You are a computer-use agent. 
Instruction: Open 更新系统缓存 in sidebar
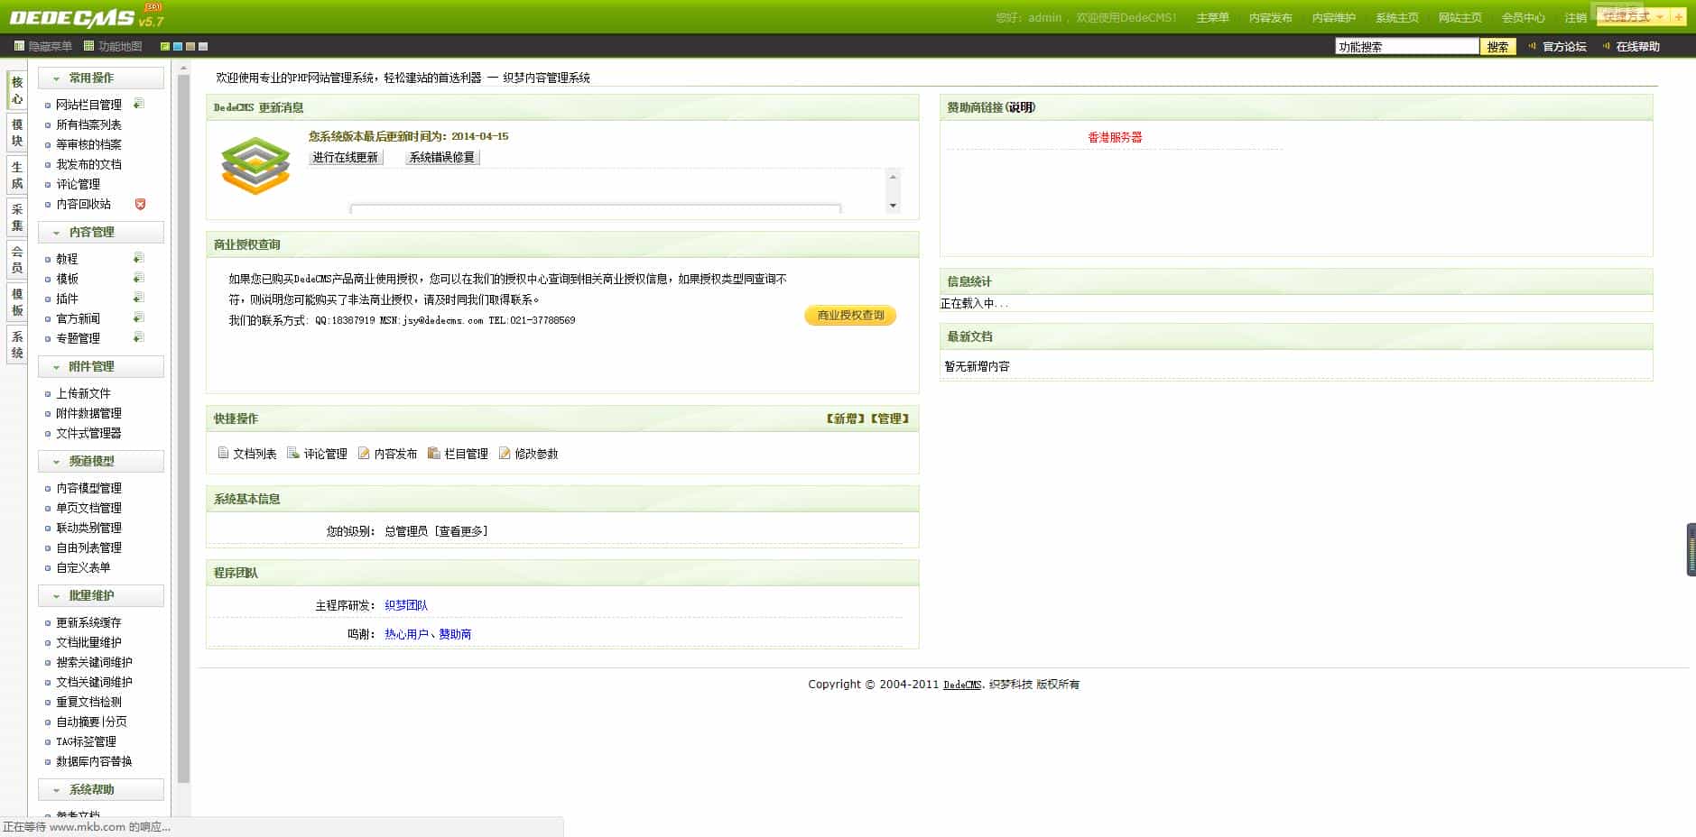88,622
